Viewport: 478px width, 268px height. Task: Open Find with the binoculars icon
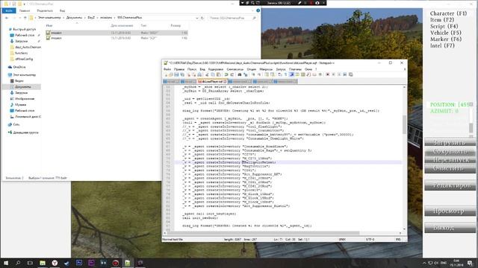coord(240,74)
